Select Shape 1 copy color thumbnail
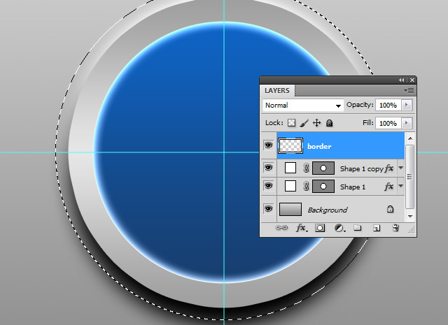The height and width of the screenshot is (325, 448). click(x=290, y=168)
